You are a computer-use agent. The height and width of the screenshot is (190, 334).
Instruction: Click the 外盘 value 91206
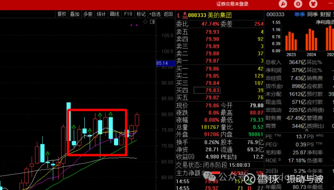point(212,134)
